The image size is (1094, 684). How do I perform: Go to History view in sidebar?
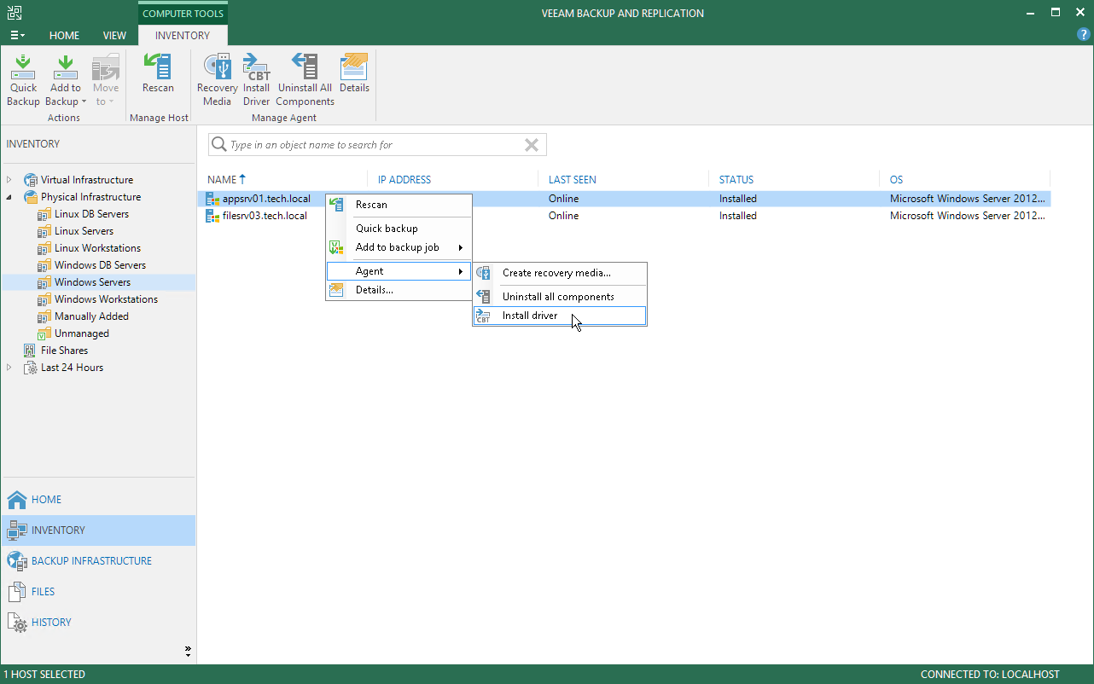coord(51,623)
